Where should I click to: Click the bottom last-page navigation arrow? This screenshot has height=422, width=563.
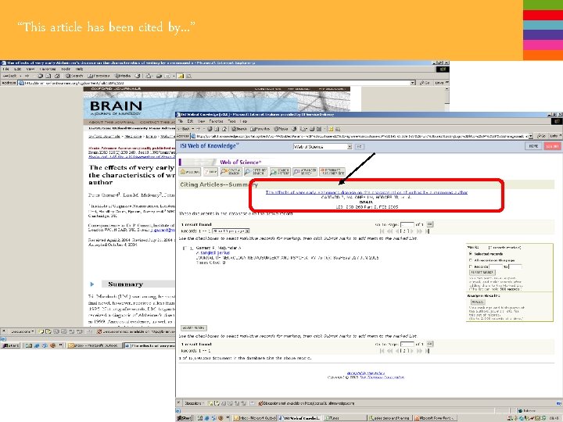click(427, 351)
